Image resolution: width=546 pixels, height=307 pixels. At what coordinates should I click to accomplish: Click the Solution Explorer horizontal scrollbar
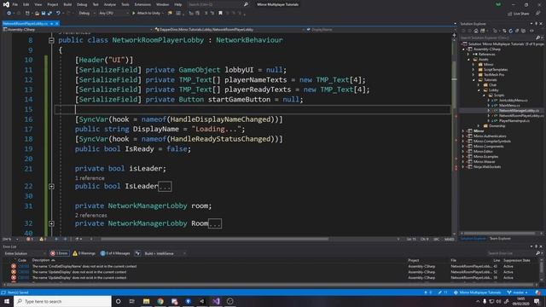pyautogui.click(x=499, y=233)
